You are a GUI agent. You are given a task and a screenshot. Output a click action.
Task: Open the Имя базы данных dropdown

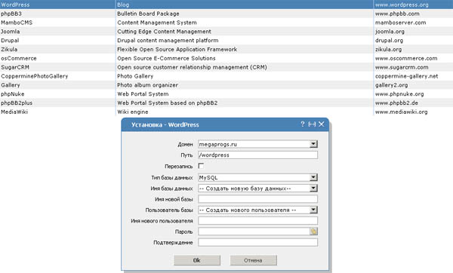coord(313,188)
